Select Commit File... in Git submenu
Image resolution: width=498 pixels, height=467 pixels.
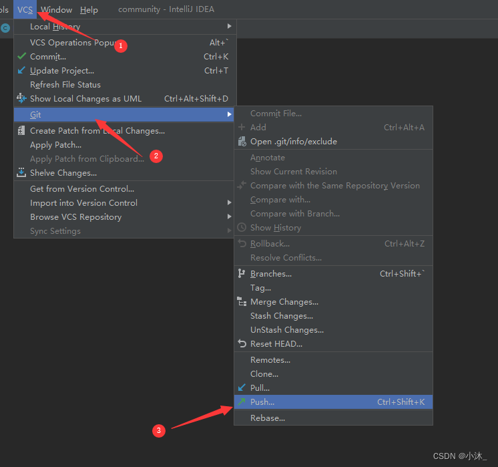pos(333,114)
